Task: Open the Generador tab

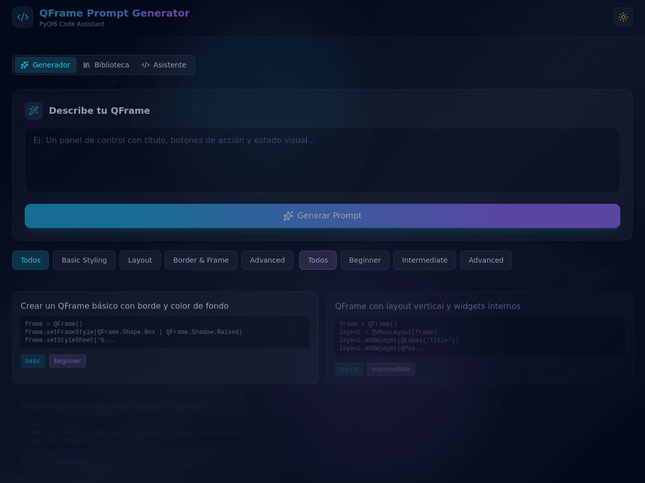Action: coord(45,65)
